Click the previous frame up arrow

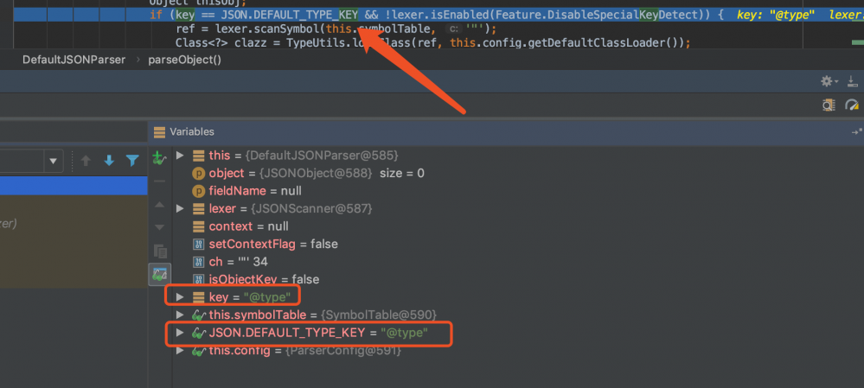tap(86, 161)
